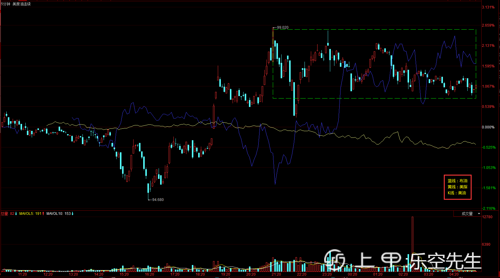Click the -0.525% axis label

click(x=489, y=147)
